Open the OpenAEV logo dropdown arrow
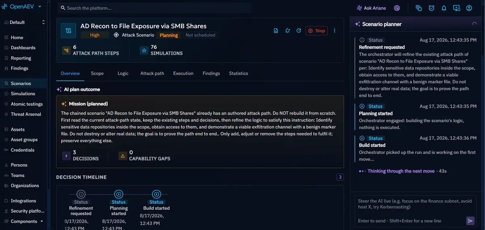 pos(40,7)
